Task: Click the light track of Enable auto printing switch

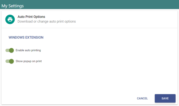Action: coord(7,50)
